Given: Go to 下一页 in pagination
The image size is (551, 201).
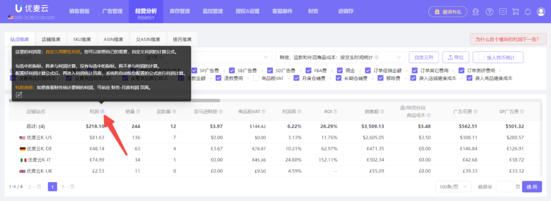Looking at the screenshot, I should tap(67, 187).
